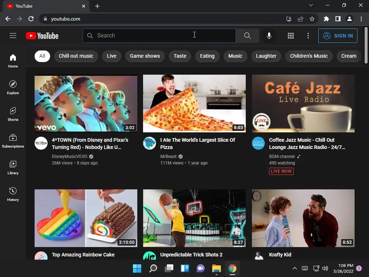Open MrBeast channel name link
Viewport: 369px width, 277px height.
click(x=168, y=157)
